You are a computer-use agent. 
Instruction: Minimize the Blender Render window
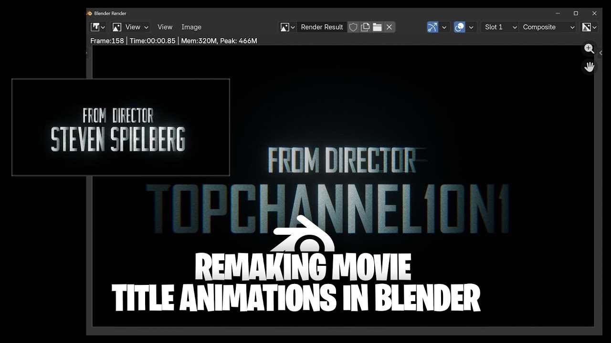(557, 13)
